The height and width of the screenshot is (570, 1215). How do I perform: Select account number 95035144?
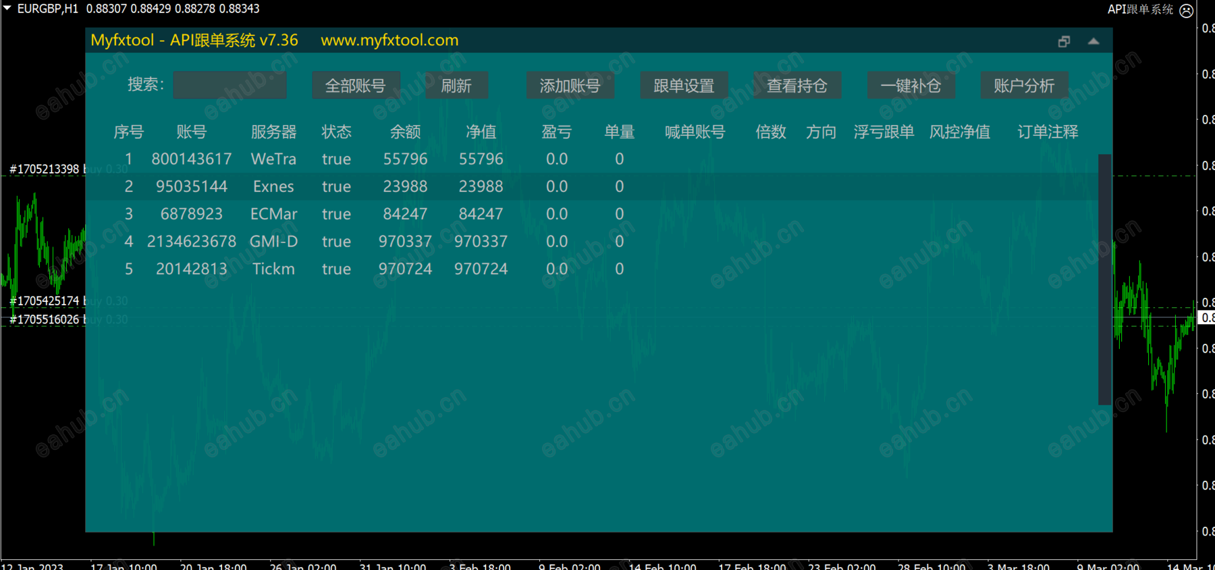(x=192, y=186)
